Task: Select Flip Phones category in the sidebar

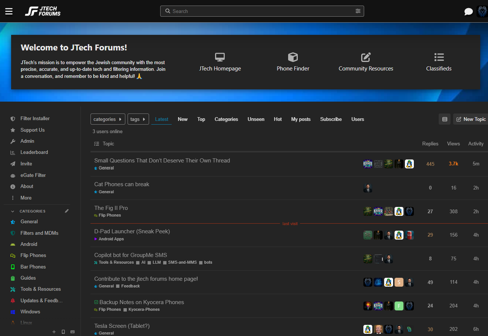Action: [x=33, y=255]
